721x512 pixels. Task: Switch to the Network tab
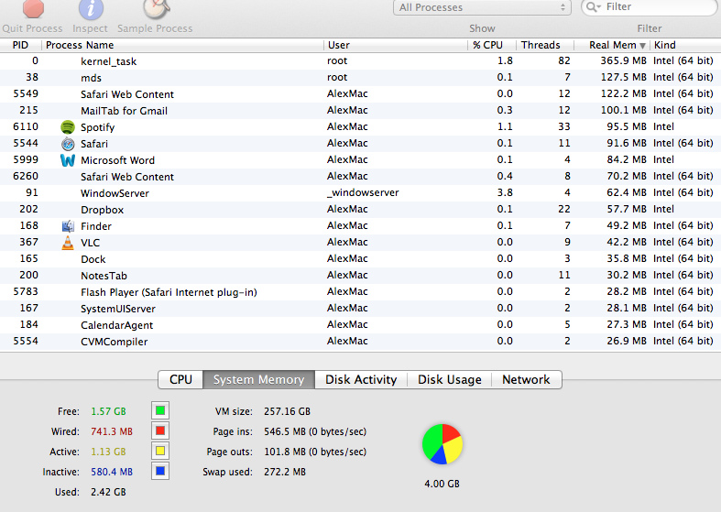click(x=526, y=379)
